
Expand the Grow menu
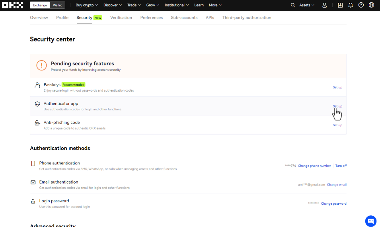click(x=153, y=5)
